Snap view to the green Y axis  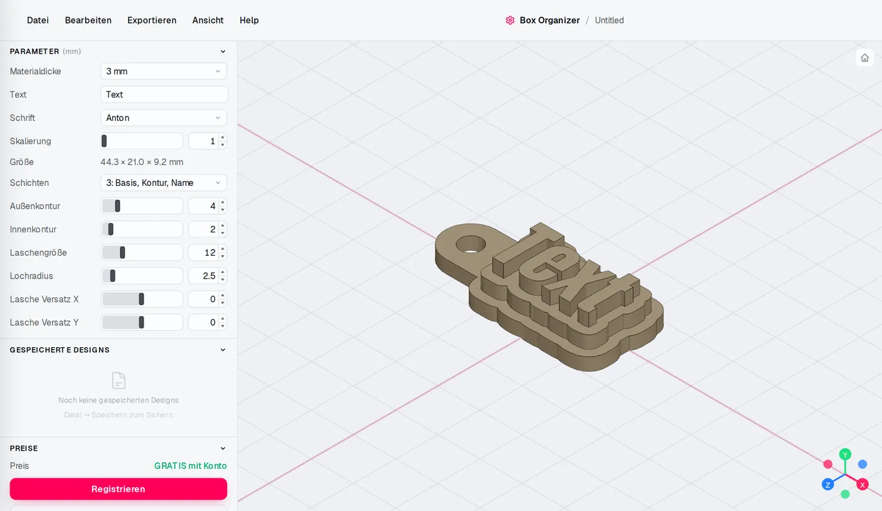(x=845, y=454)
